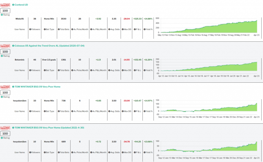Click Av. Picks/Month info icon in Misbe91 row

(x=72, y=29)
